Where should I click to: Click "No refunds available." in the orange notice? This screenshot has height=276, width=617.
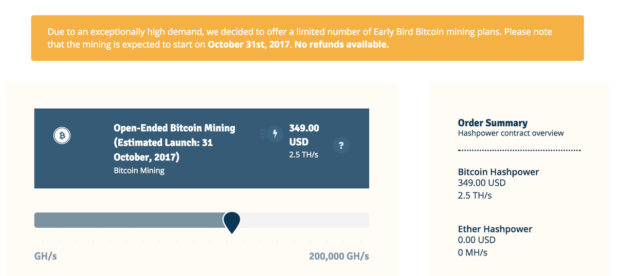click(x=342, y=45)
